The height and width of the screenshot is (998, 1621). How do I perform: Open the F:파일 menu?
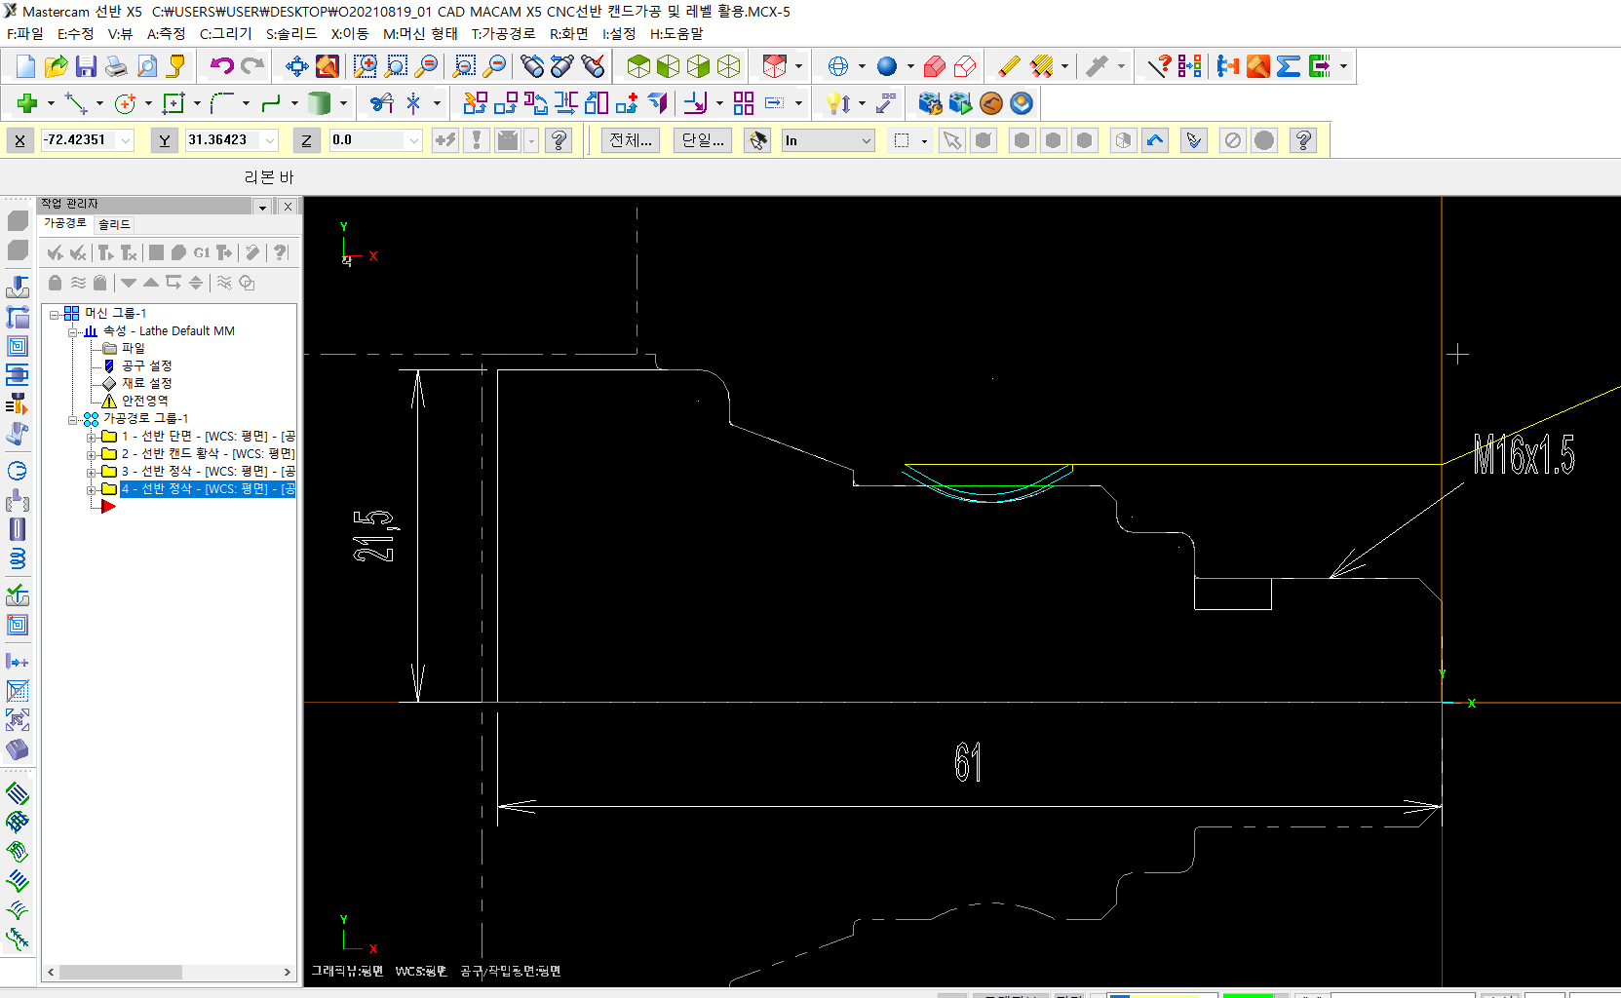25,33
